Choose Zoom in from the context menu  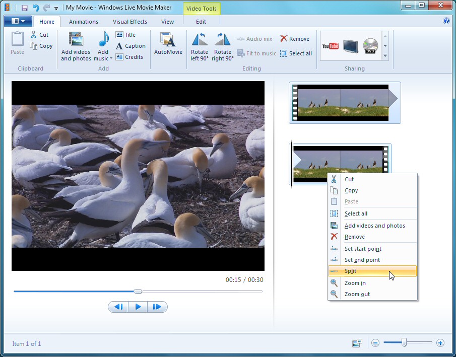pyautogui.click(x=372, y=283)
